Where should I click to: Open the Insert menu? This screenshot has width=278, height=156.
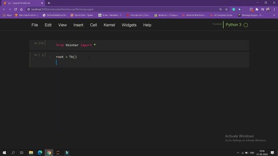pos(78,25)
